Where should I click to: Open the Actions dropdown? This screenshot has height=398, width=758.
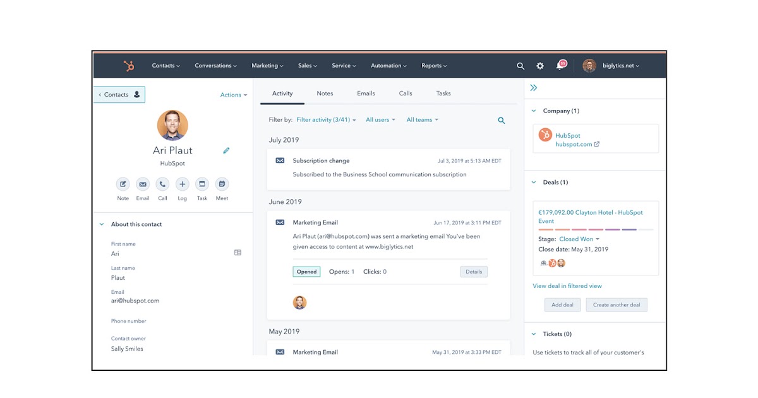tap(234, 95)
